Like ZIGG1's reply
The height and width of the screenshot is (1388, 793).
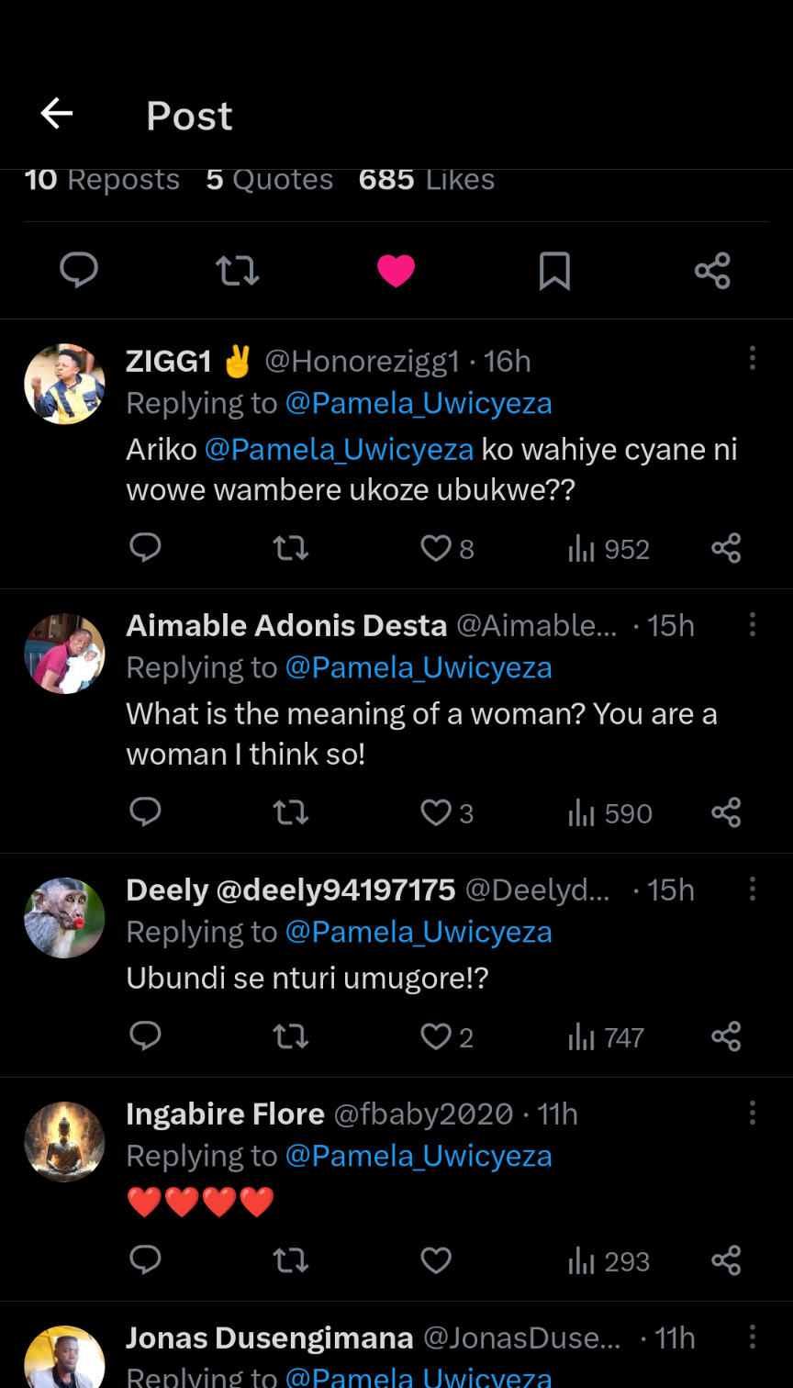pyautogui.click(x=436, y=549)
